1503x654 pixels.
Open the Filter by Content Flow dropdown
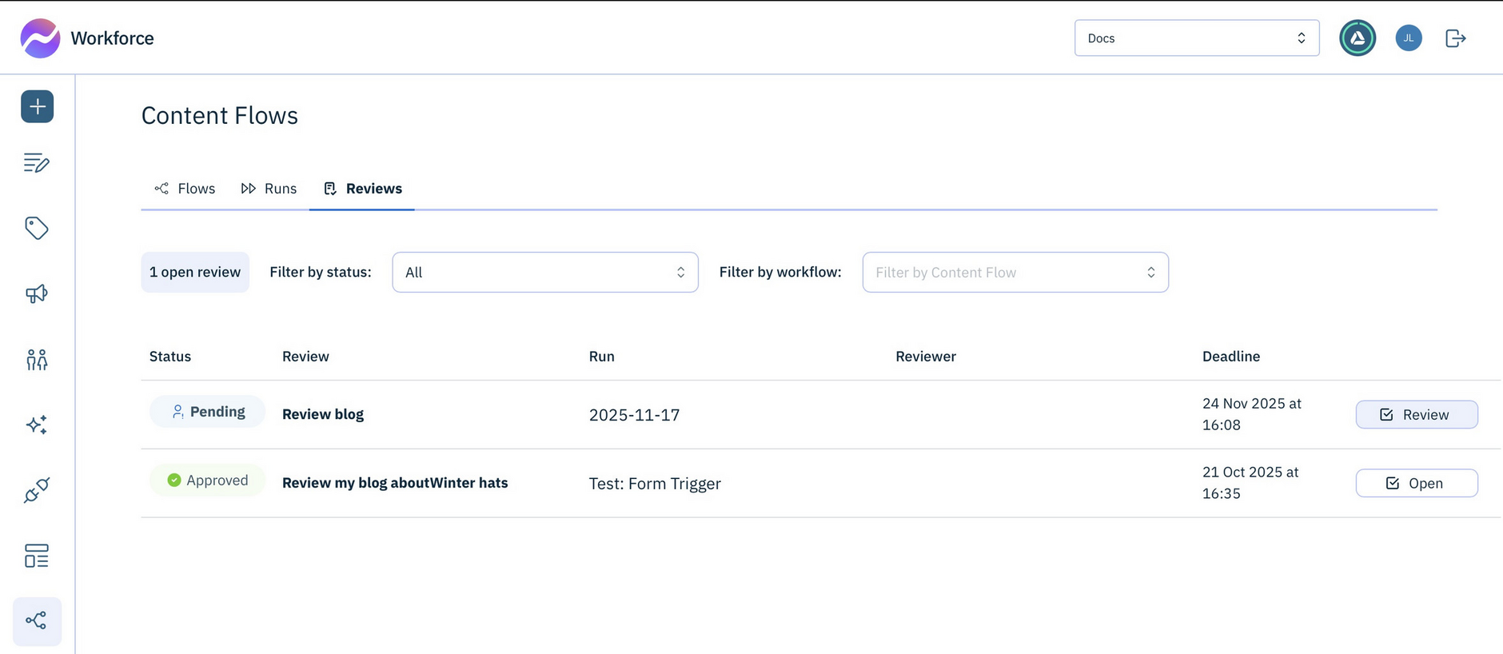[x=1015, y=273]
